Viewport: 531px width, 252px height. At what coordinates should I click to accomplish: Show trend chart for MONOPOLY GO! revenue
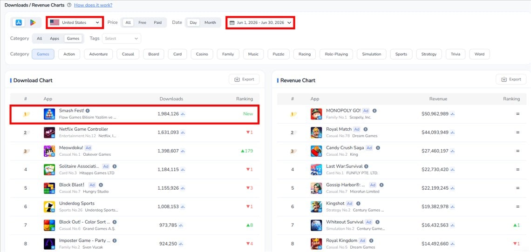pos(452,114)
